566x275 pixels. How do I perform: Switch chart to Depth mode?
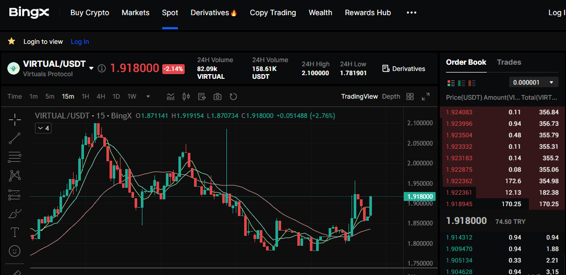391,97
